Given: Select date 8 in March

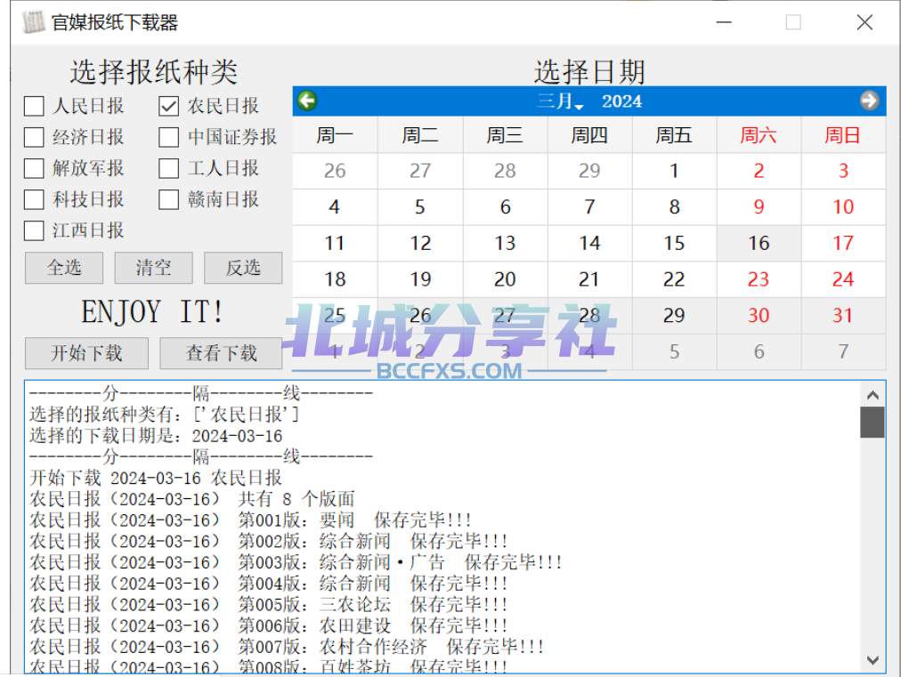Looking at the screenshot, I should pos(674,206).
